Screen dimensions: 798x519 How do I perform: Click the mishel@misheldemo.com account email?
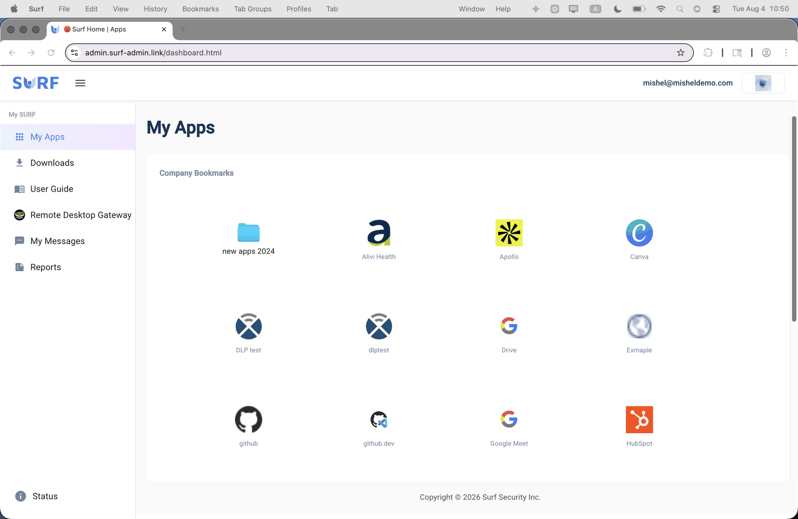[688, 83]
